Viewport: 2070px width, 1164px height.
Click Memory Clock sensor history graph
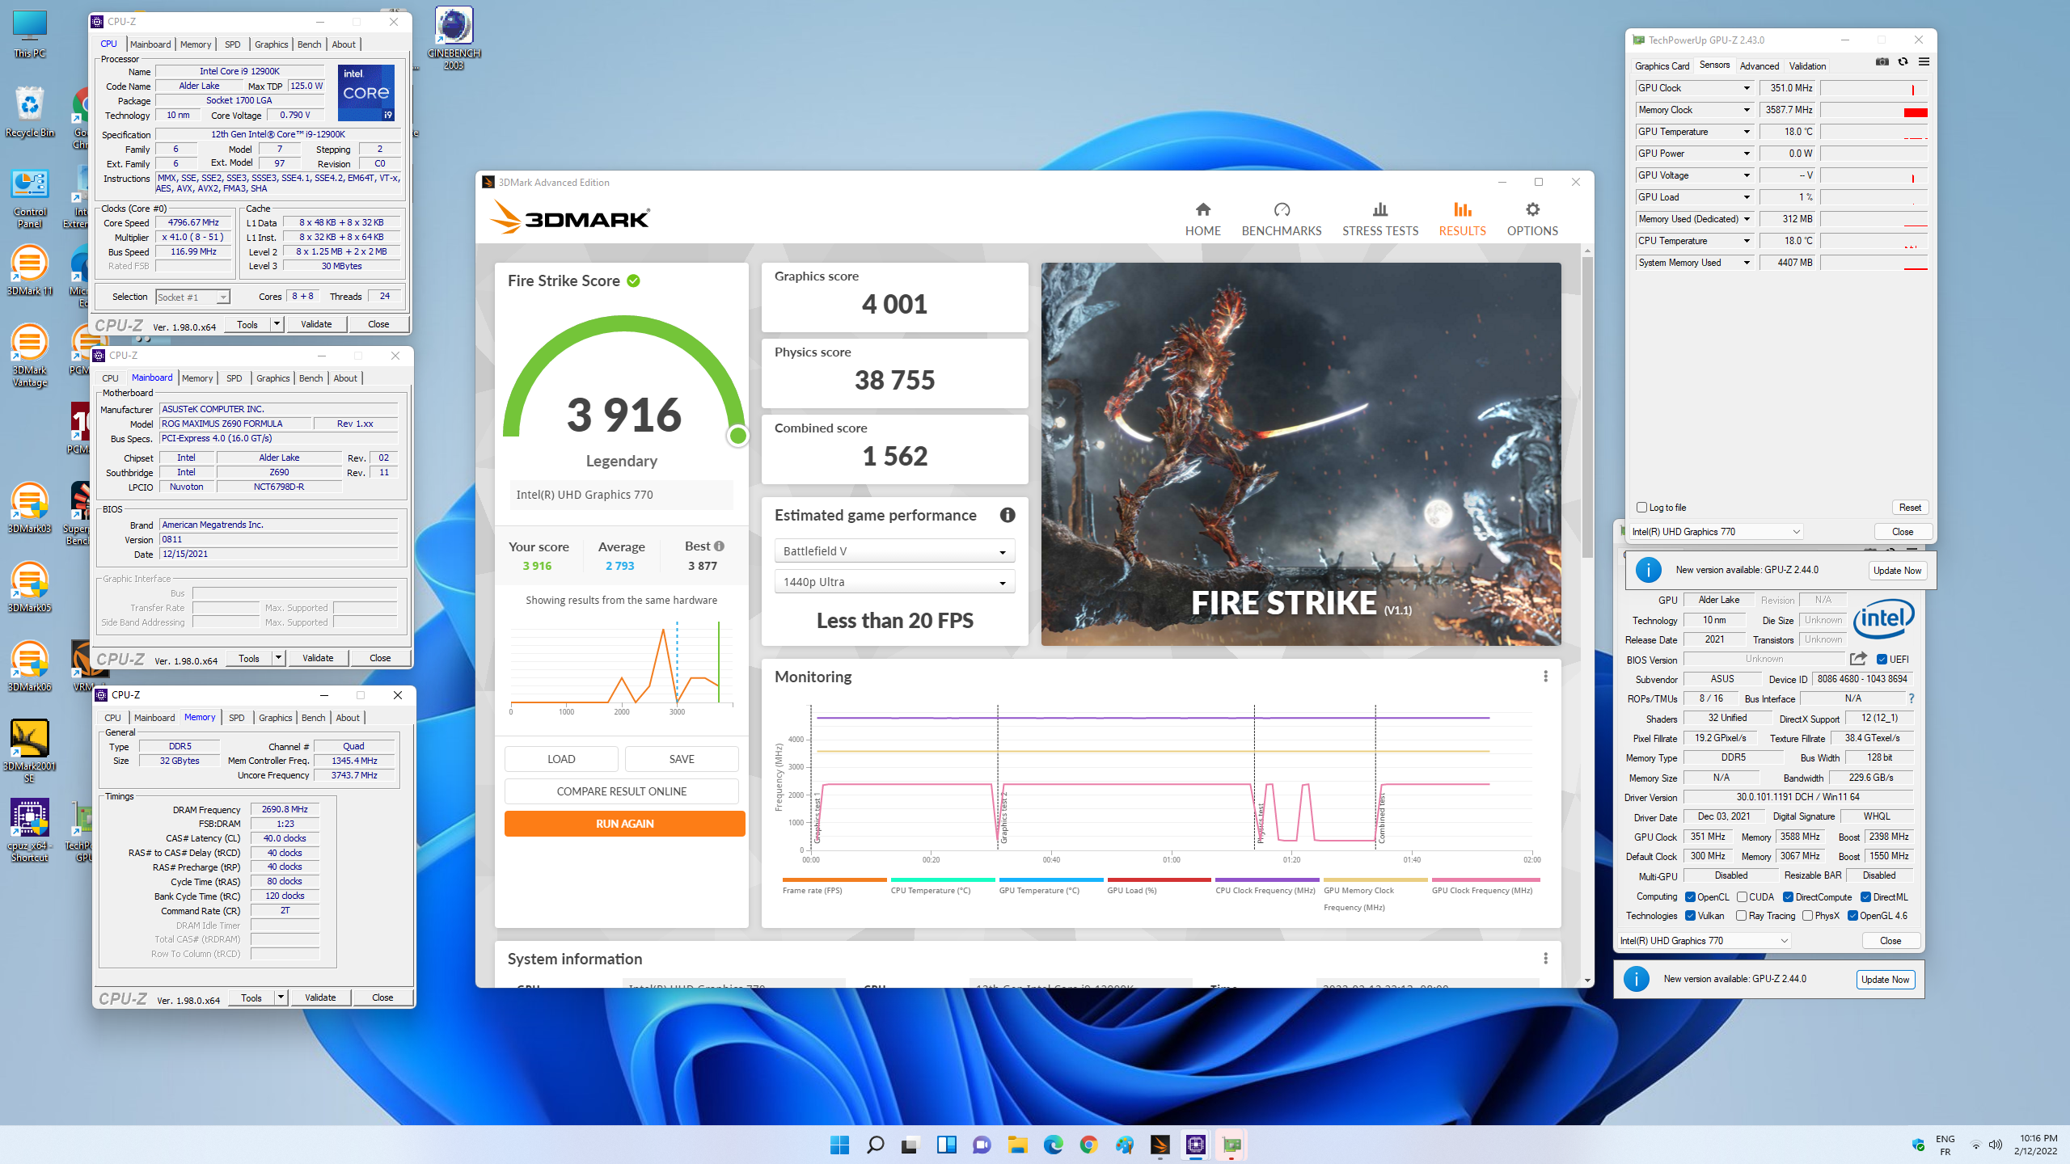[x=1874, y=110]
